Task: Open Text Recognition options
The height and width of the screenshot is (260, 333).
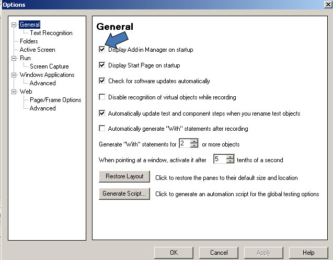Action: (x=51, y=33)
